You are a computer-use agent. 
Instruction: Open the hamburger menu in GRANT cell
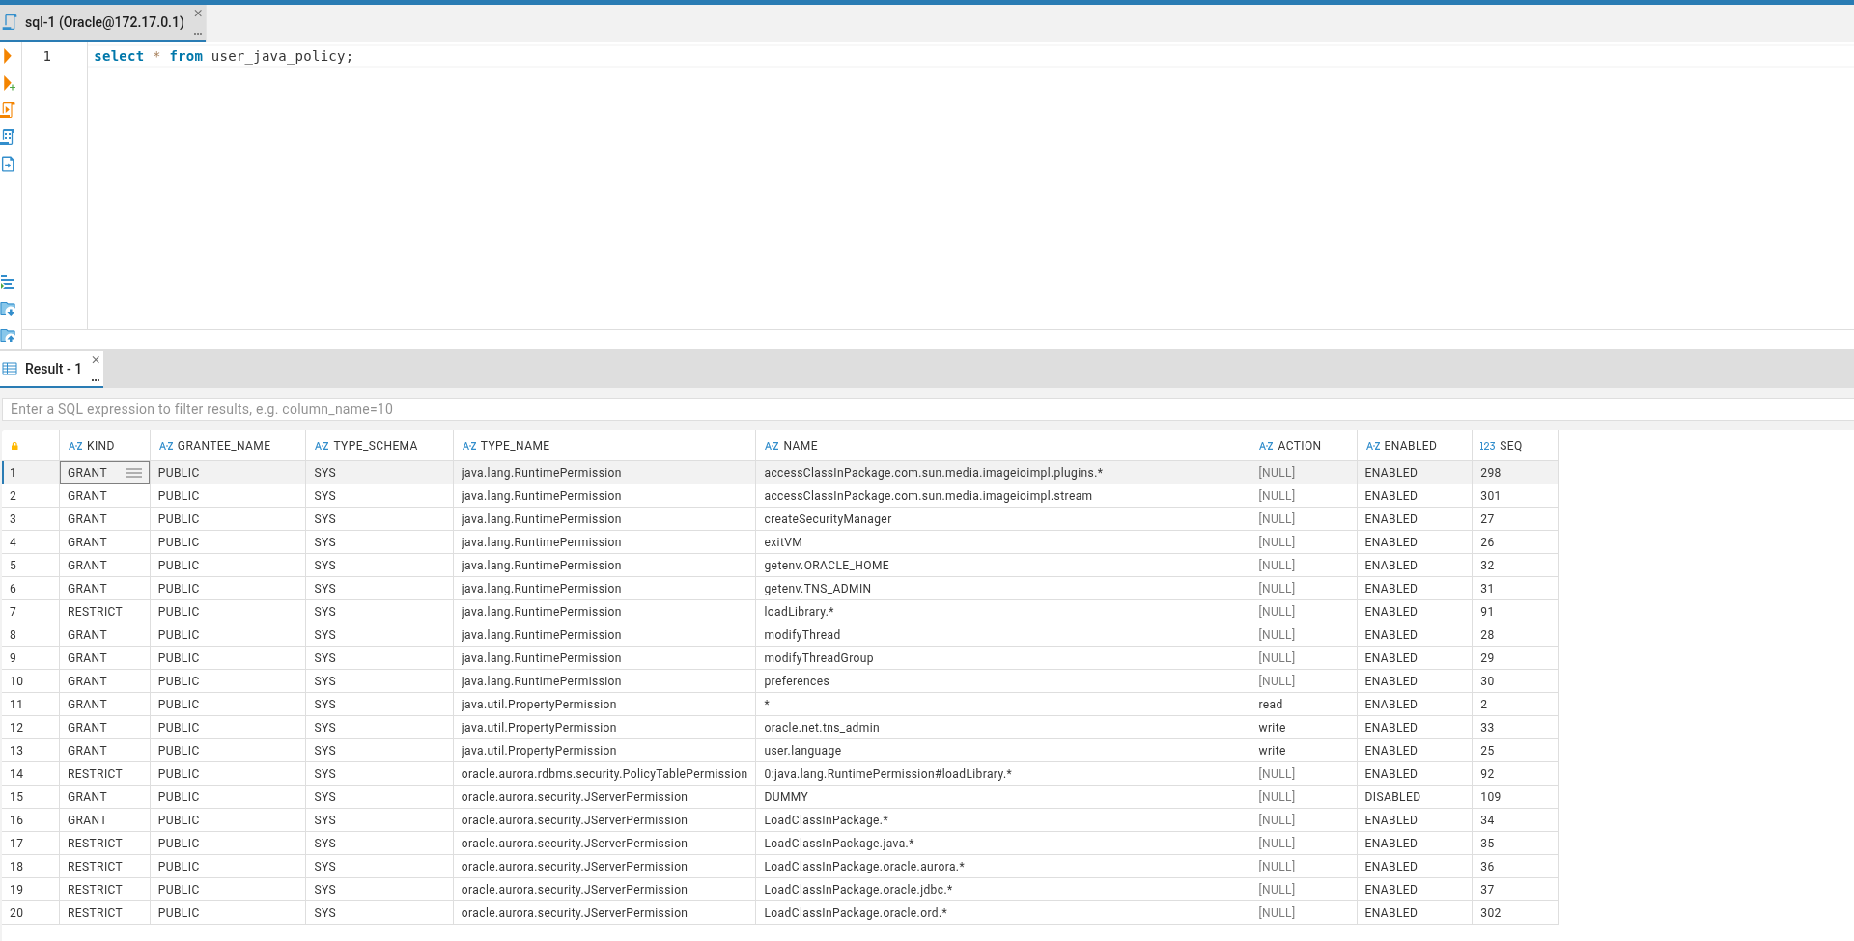click(134, 473)
